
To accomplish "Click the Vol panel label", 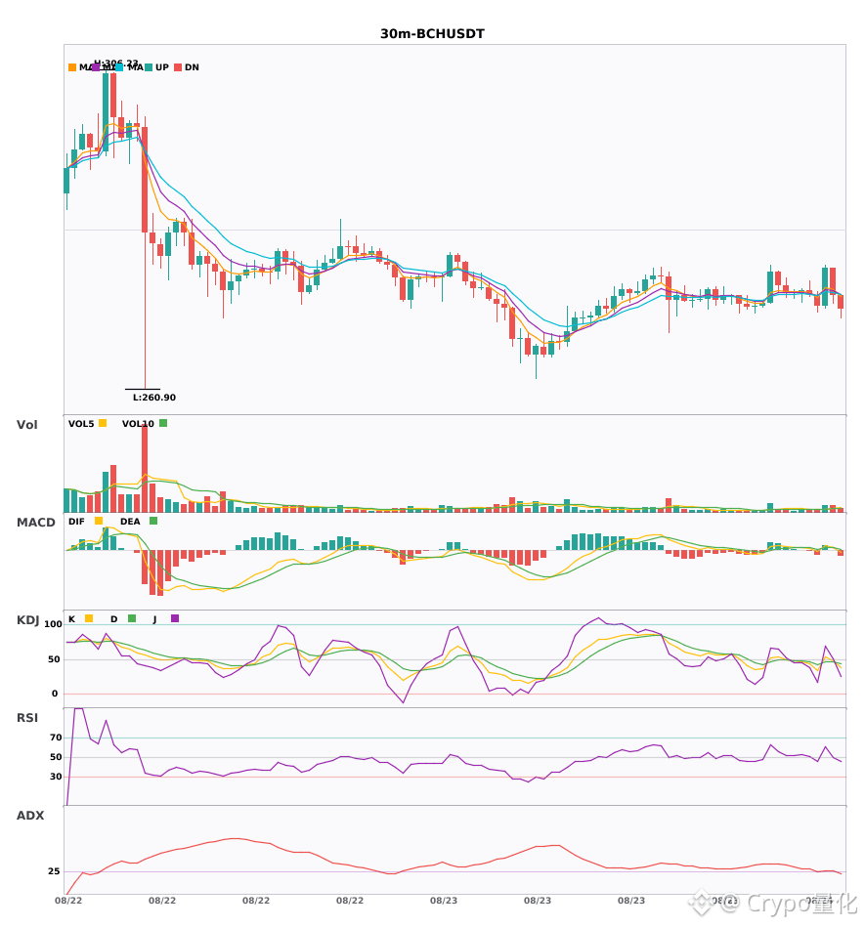I will 27,425.
